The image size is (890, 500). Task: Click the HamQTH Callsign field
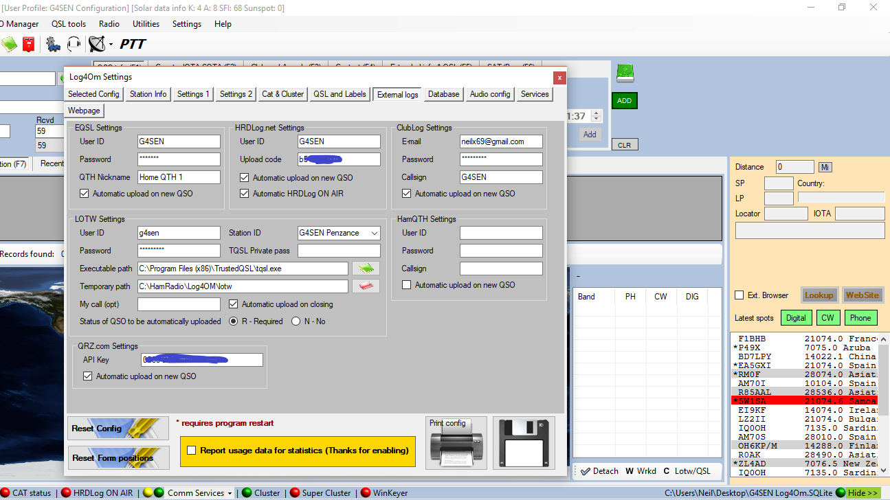pyautogui.click(x=501, y=269)
